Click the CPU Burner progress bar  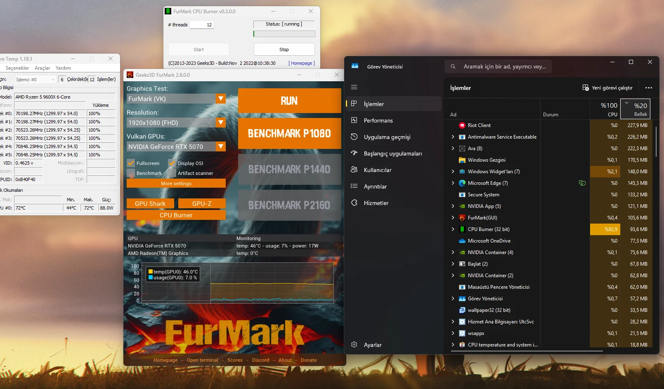(x=284, y=34)
